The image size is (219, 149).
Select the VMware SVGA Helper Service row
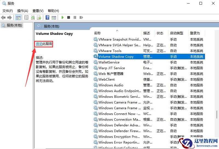[x=149, y=45]
